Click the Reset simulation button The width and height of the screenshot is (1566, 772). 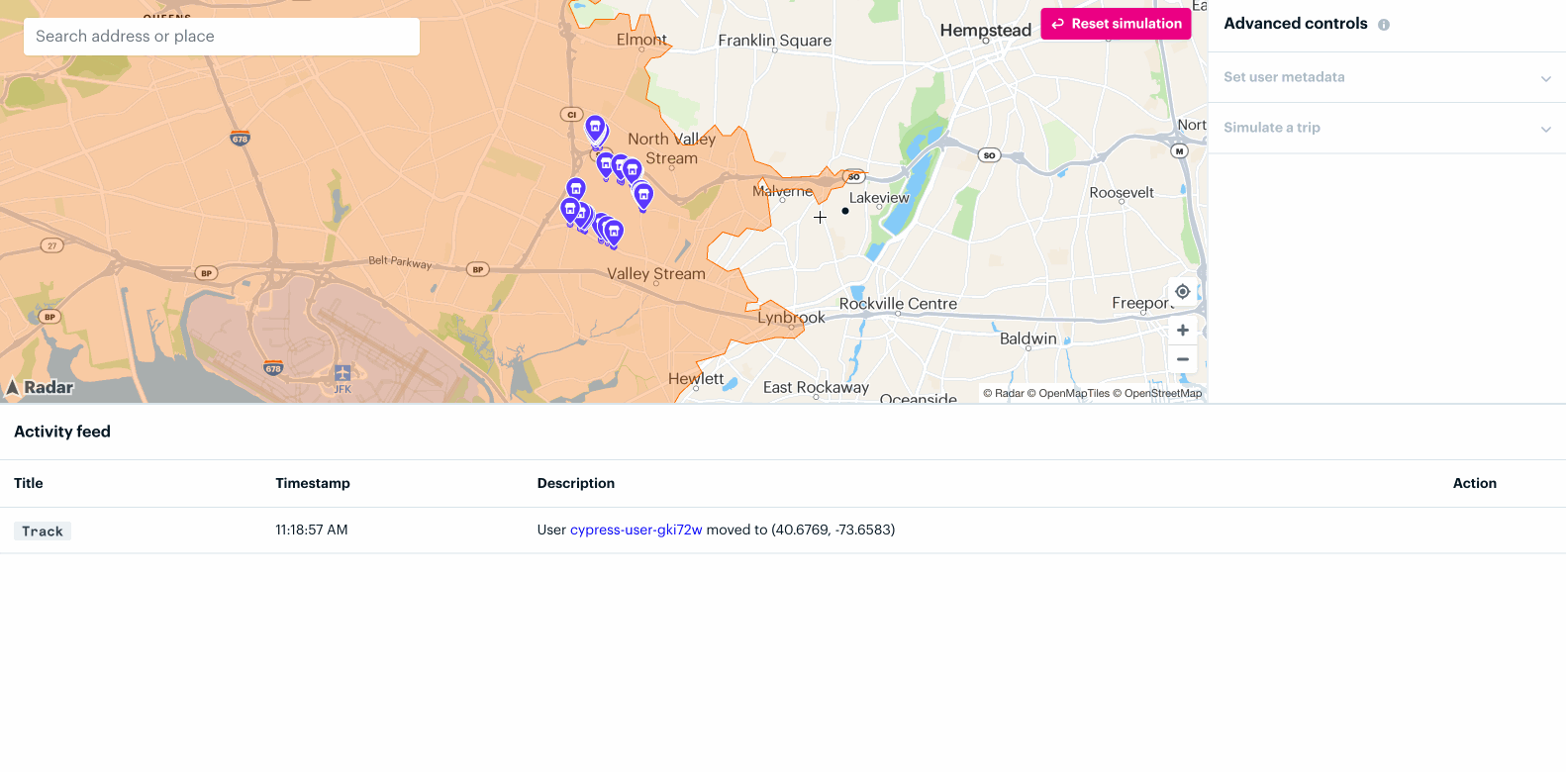pyautogui.click(x=1116, y=24)
